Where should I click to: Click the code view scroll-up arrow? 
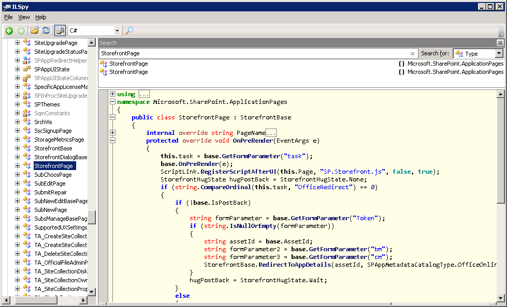point(501,94)
